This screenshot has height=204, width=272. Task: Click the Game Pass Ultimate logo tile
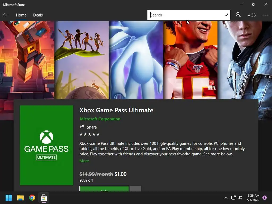[x=46, y=145]
